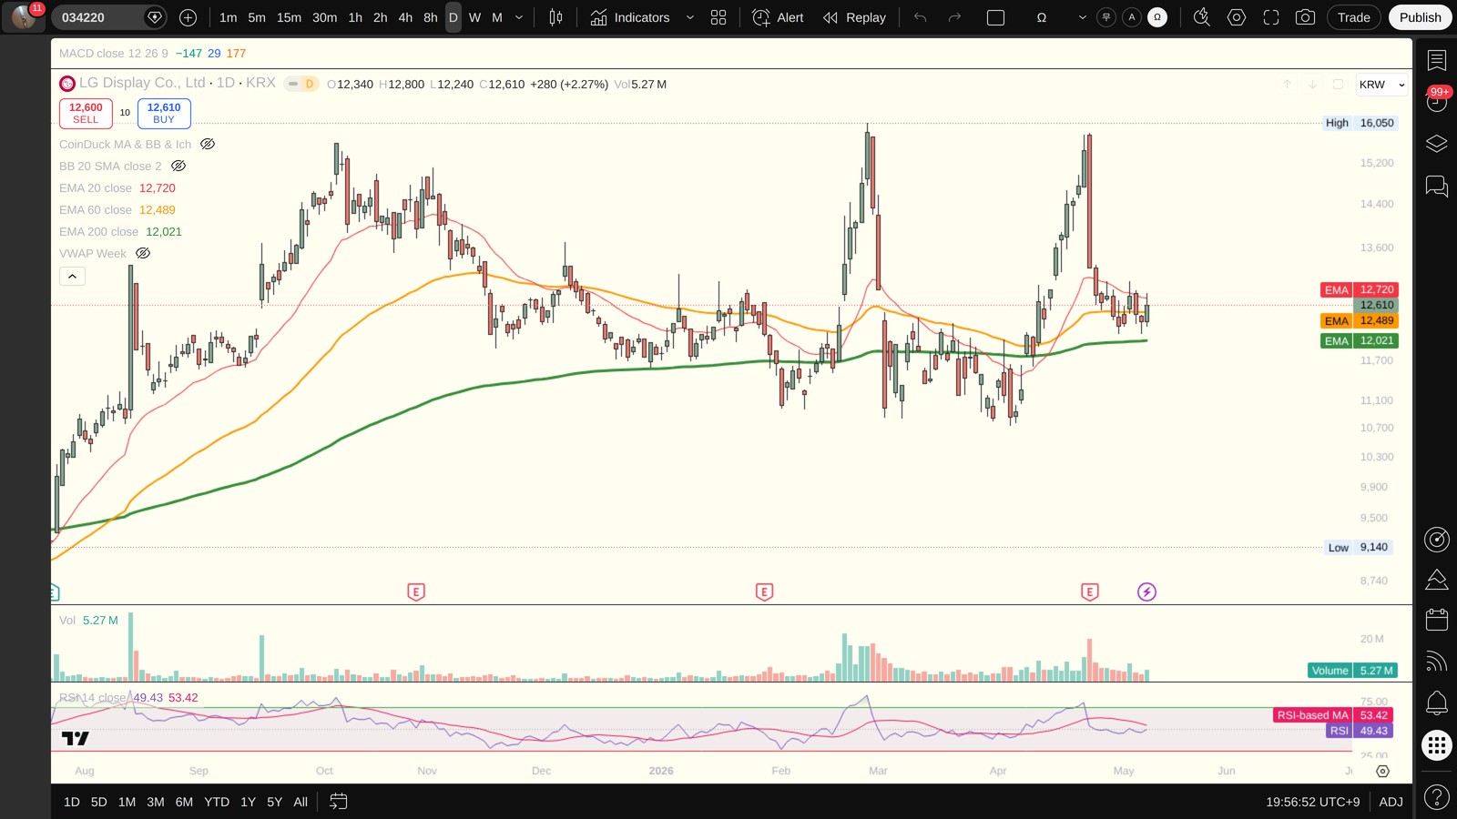Open the layout square selector
Image resolution: width=1457 pixels, height=819 pixels.
click(x=996, y=17)
